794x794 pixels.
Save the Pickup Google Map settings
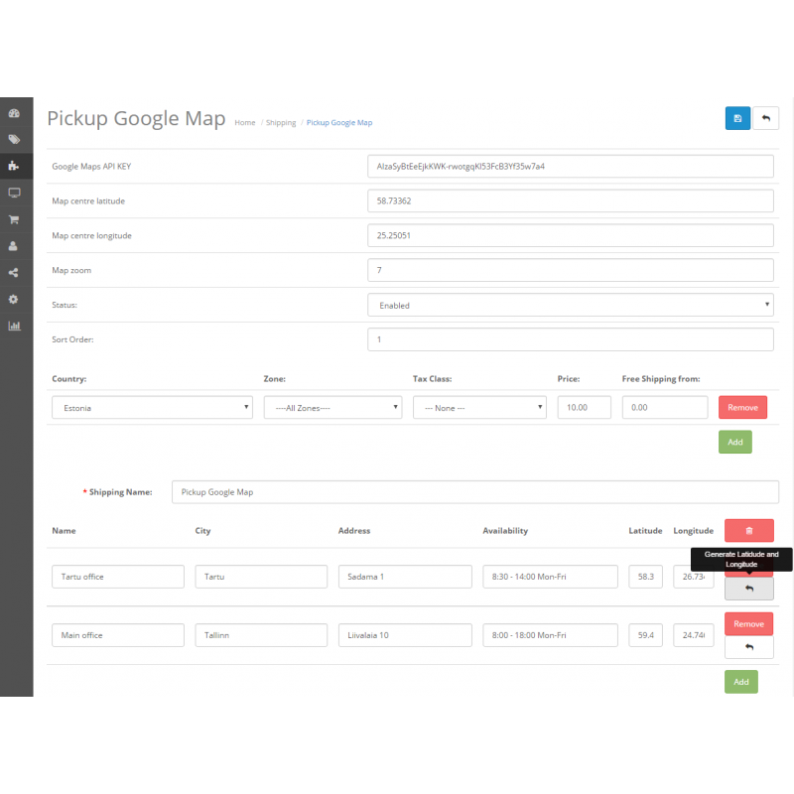click(737, 118)
